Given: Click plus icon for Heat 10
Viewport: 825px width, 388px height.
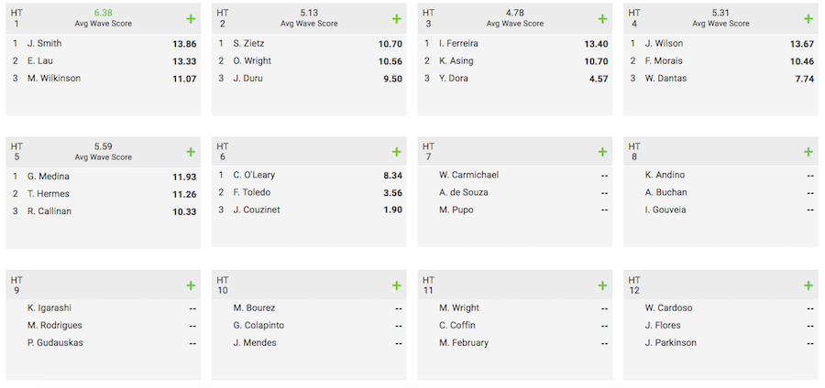Looking at the screenshot, I should pos(397,286).
